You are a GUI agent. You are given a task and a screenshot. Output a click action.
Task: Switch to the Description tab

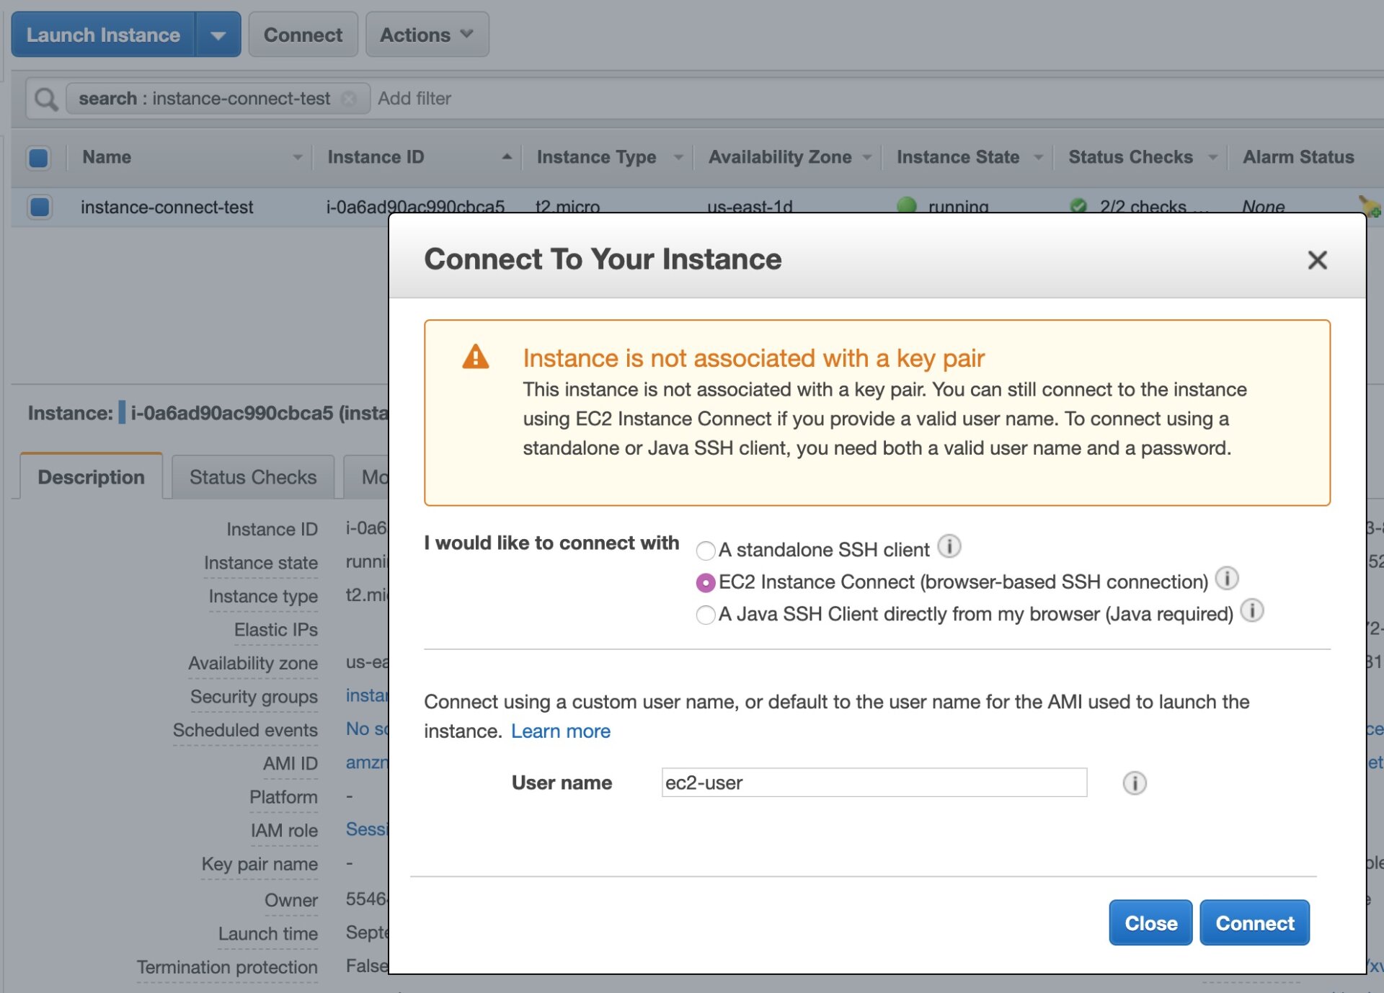92,476
